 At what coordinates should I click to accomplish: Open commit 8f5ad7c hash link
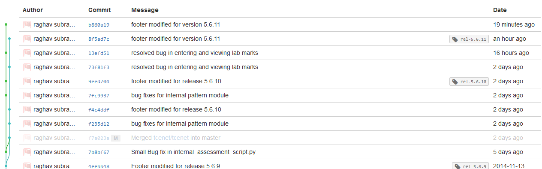(x=99, y=39)
